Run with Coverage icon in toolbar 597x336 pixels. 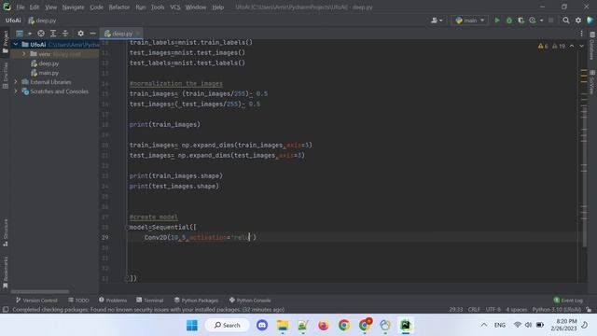[x=521, y=21]
